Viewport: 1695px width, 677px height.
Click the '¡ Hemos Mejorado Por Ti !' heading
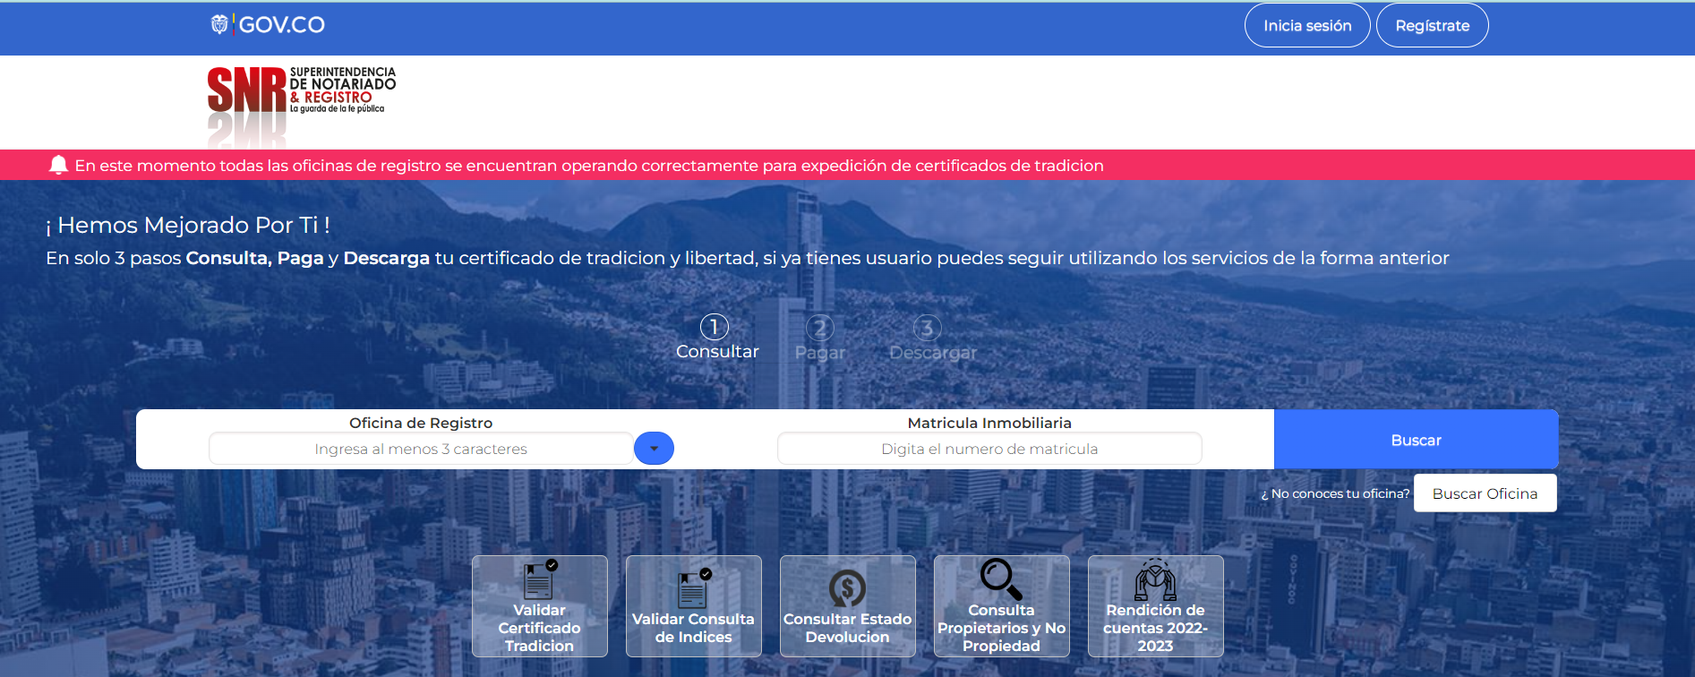[x=188, y=225]
